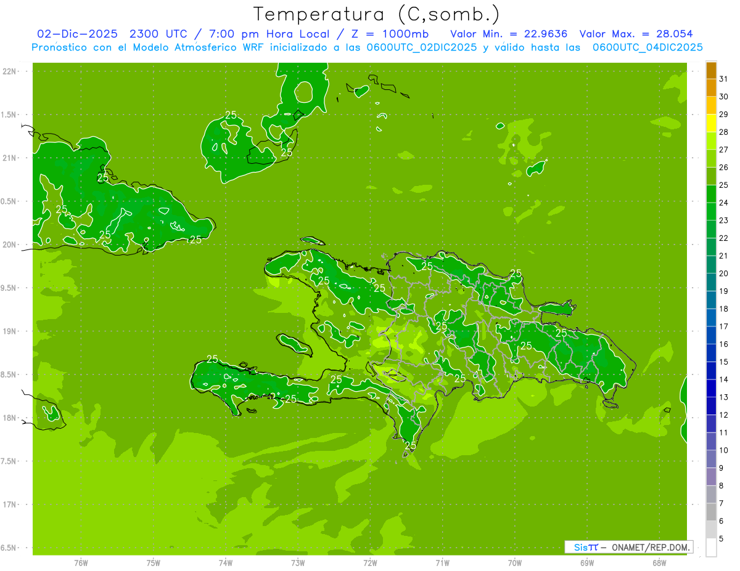Pick the teal swatch between legend 19 and 20

(711, 282)
